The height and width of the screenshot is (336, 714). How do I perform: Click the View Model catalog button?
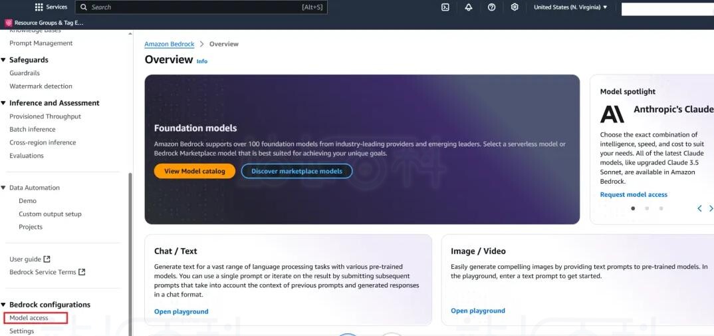[194, 171]
